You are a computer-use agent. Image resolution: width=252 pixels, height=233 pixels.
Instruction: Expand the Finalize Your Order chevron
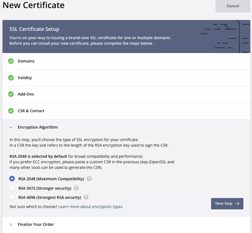pos(11,224)
